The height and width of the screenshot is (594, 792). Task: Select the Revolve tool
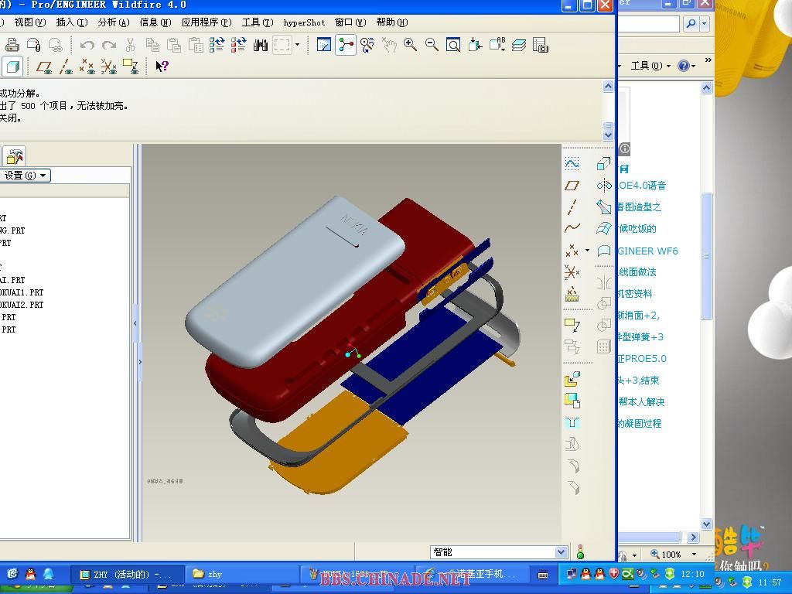pyautogui.click(x=603, y=186)
